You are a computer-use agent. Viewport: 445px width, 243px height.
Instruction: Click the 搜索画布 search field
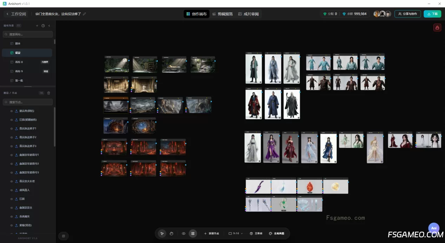point(28,34)
